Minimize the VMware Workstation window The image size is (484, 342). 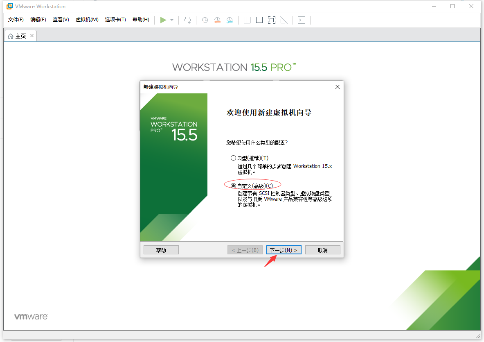click(x=434, y=6)
